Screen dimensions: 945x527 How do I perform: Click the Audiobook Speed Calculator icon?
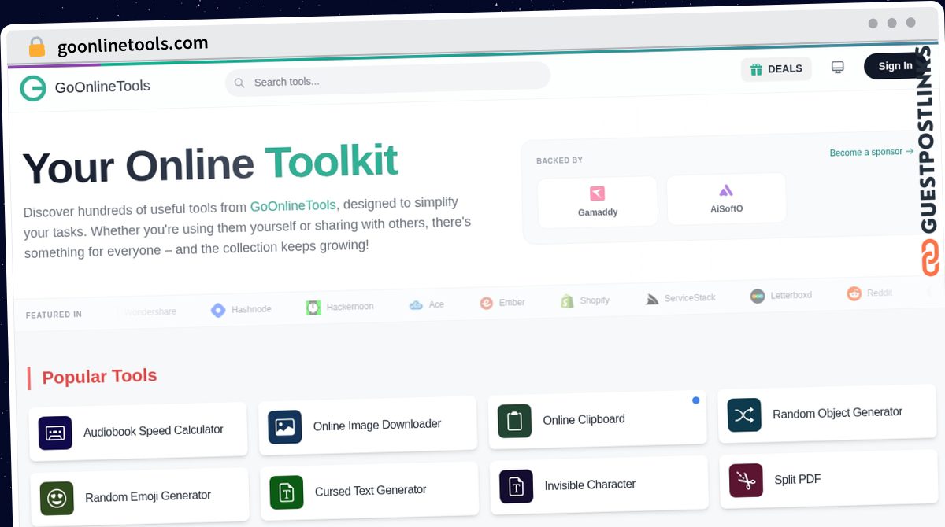pos(55,433)
